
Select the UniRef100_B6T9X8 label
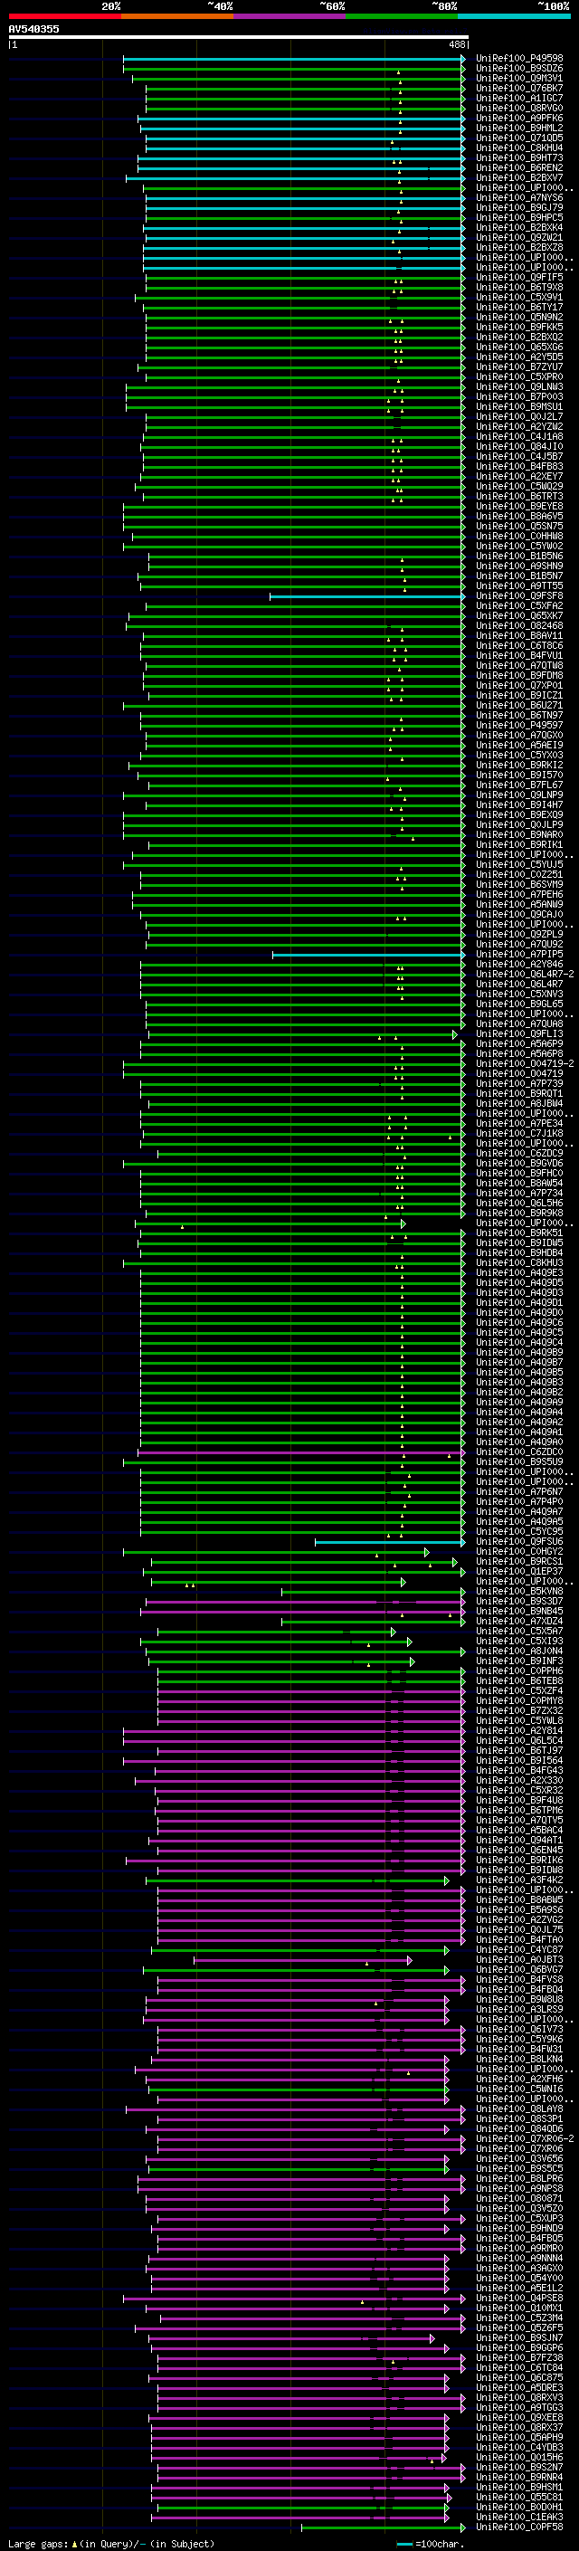(x=518, y=287)
